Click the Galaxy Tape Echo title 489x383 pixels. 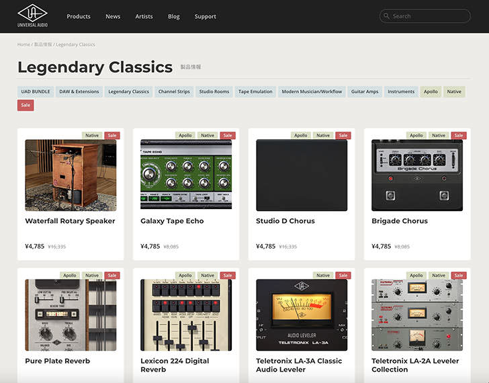[x=172, y=221]
